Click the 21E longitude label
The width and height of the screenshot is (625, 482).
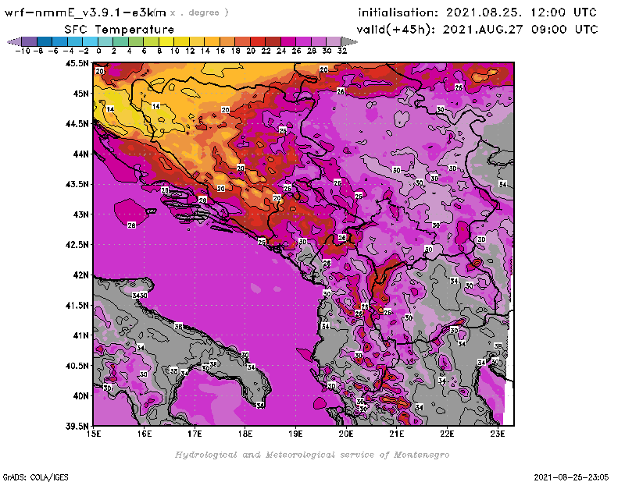(x=397, y=434)
